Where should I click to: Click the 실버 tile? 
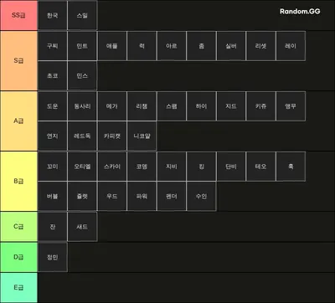pos(231,46)
